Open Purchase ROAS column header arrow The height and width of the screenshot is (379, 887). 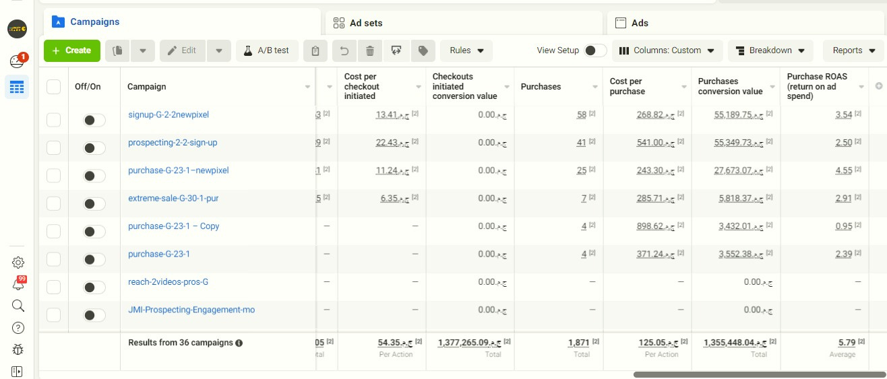point(862,87)
